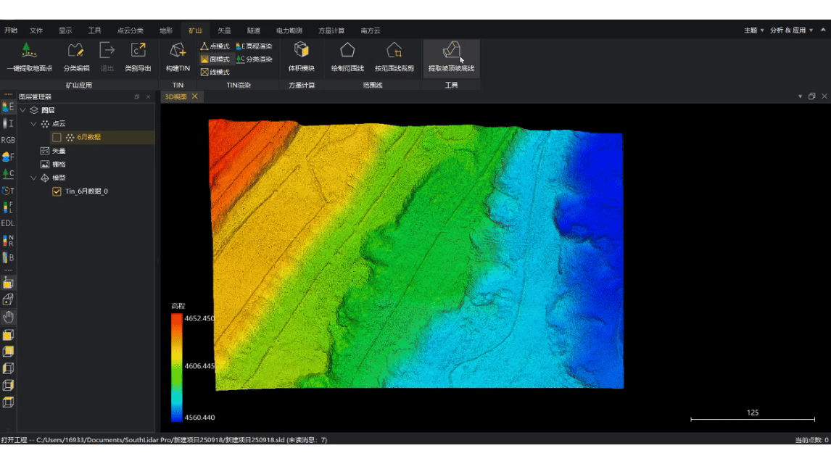Collapse the 模型 tree node
This screenshot has width=831, height=464.
[x=33, y=178]
